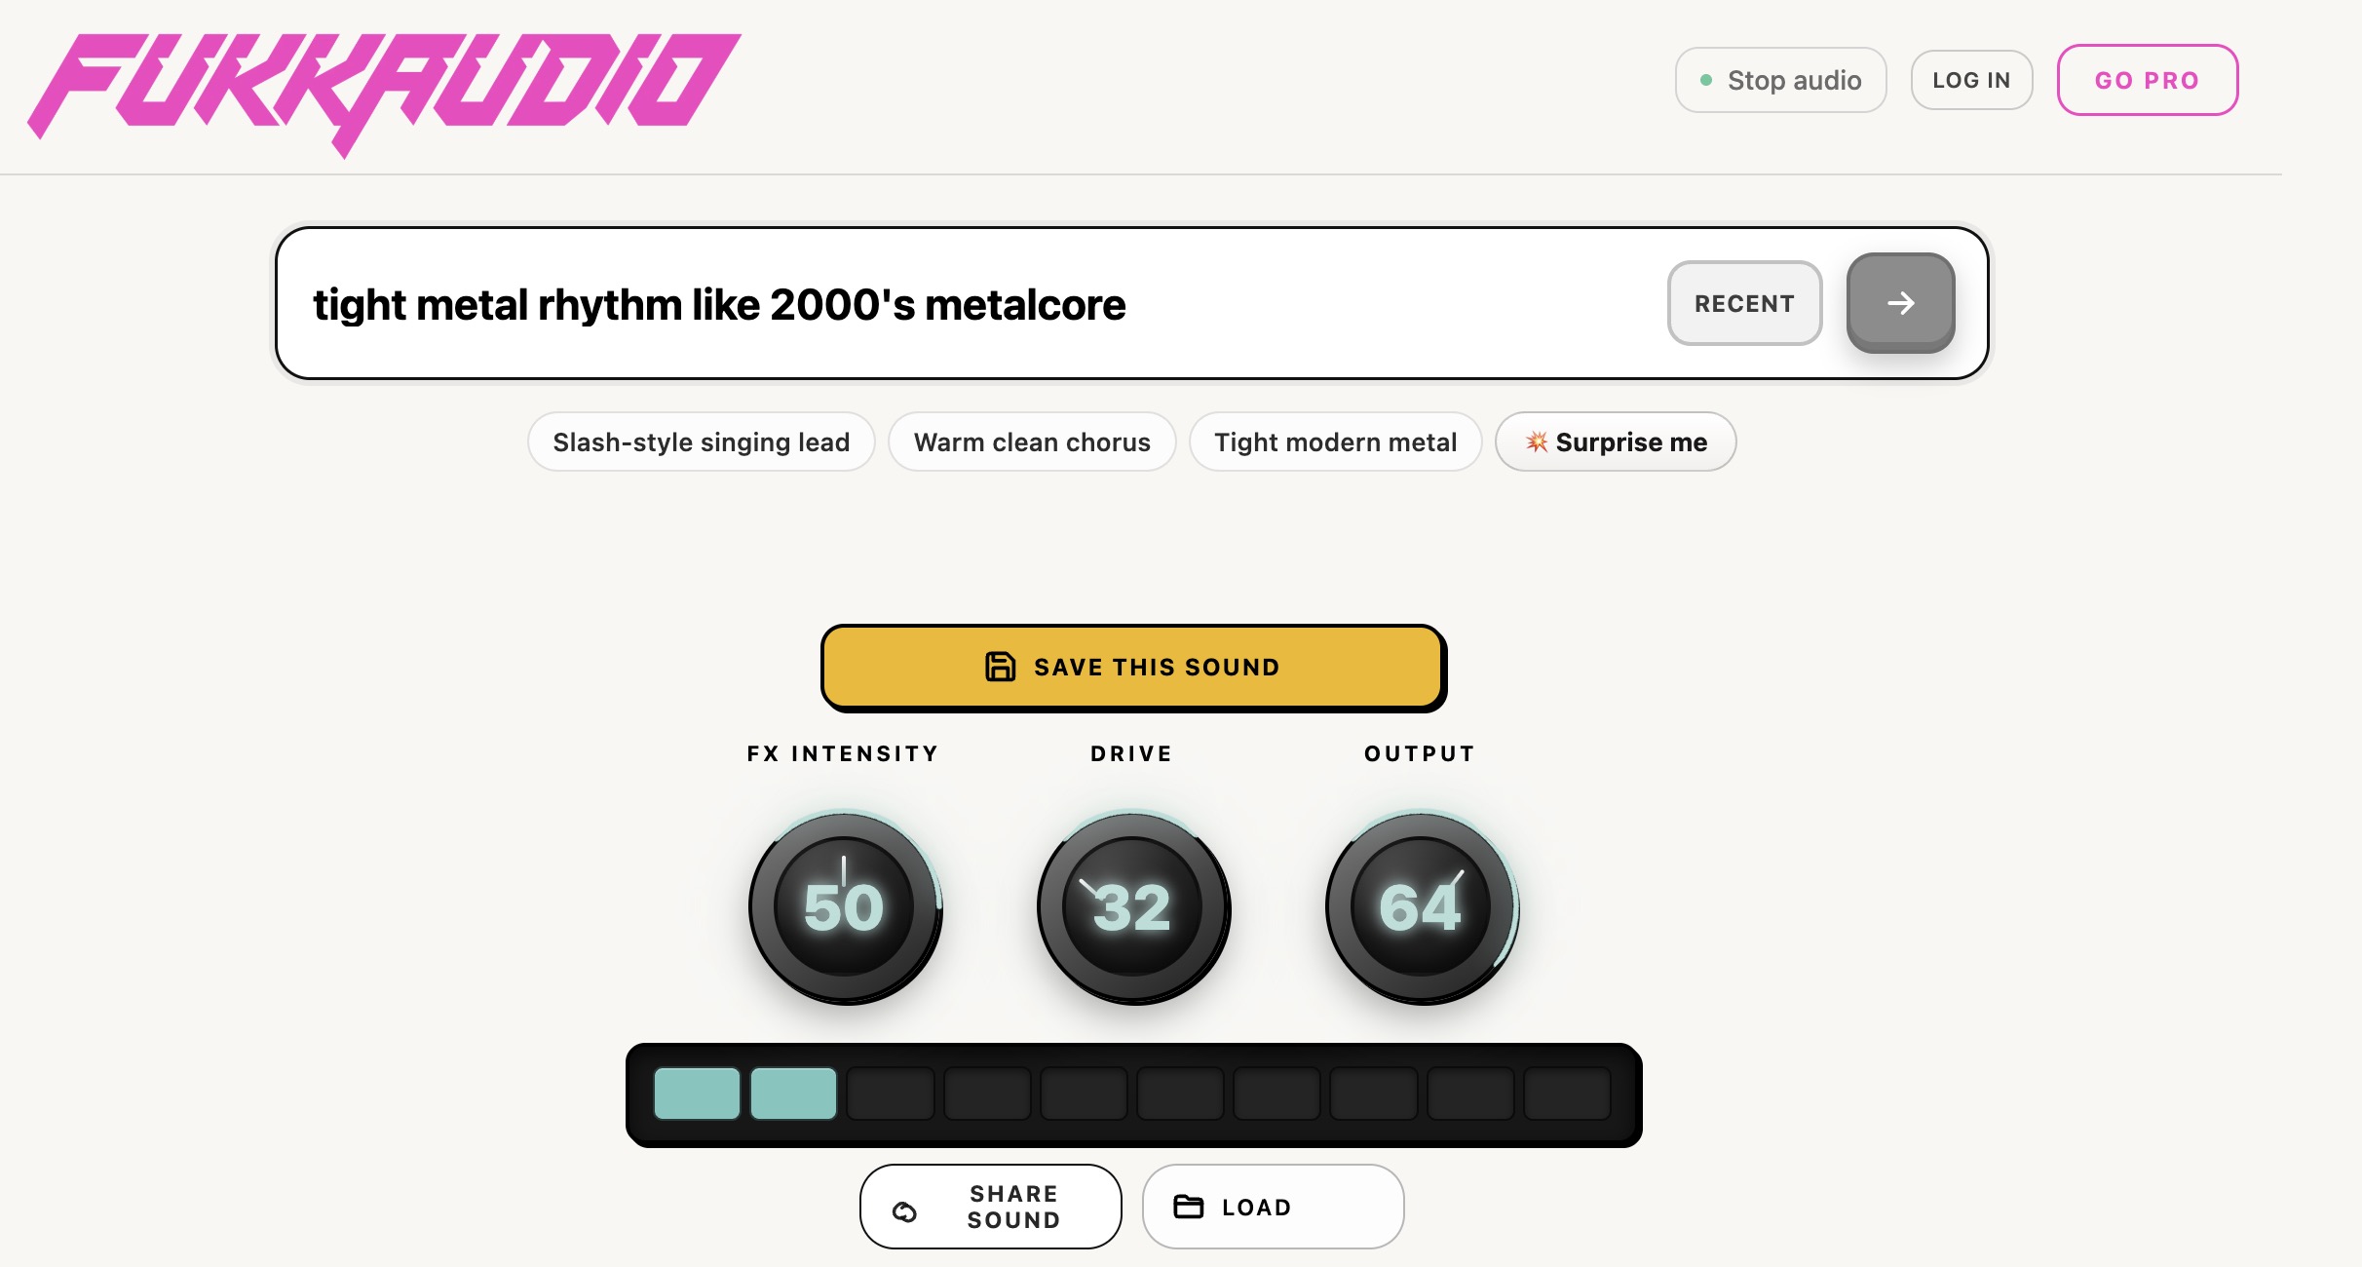Choose the Tight modern metal preset
Screen dimensions: 2362x1267
click(x=1335, y=442)
